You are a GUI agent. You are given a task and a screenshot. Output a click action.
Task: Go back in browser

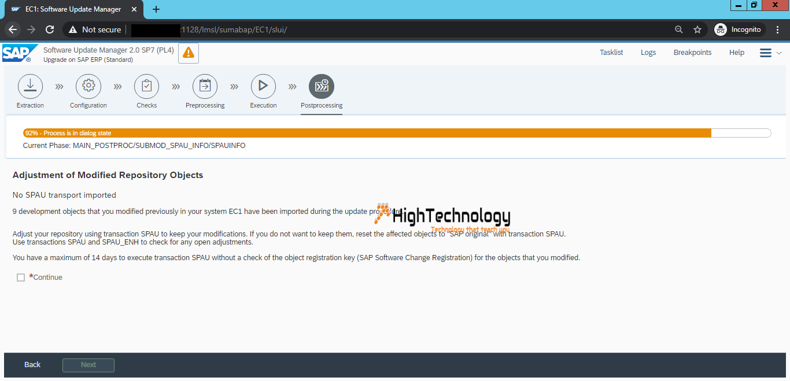click(x=13, y=29)
